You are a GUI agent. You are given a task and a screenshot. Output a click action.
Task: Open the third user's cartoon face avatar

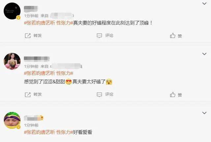coord(12,120)
